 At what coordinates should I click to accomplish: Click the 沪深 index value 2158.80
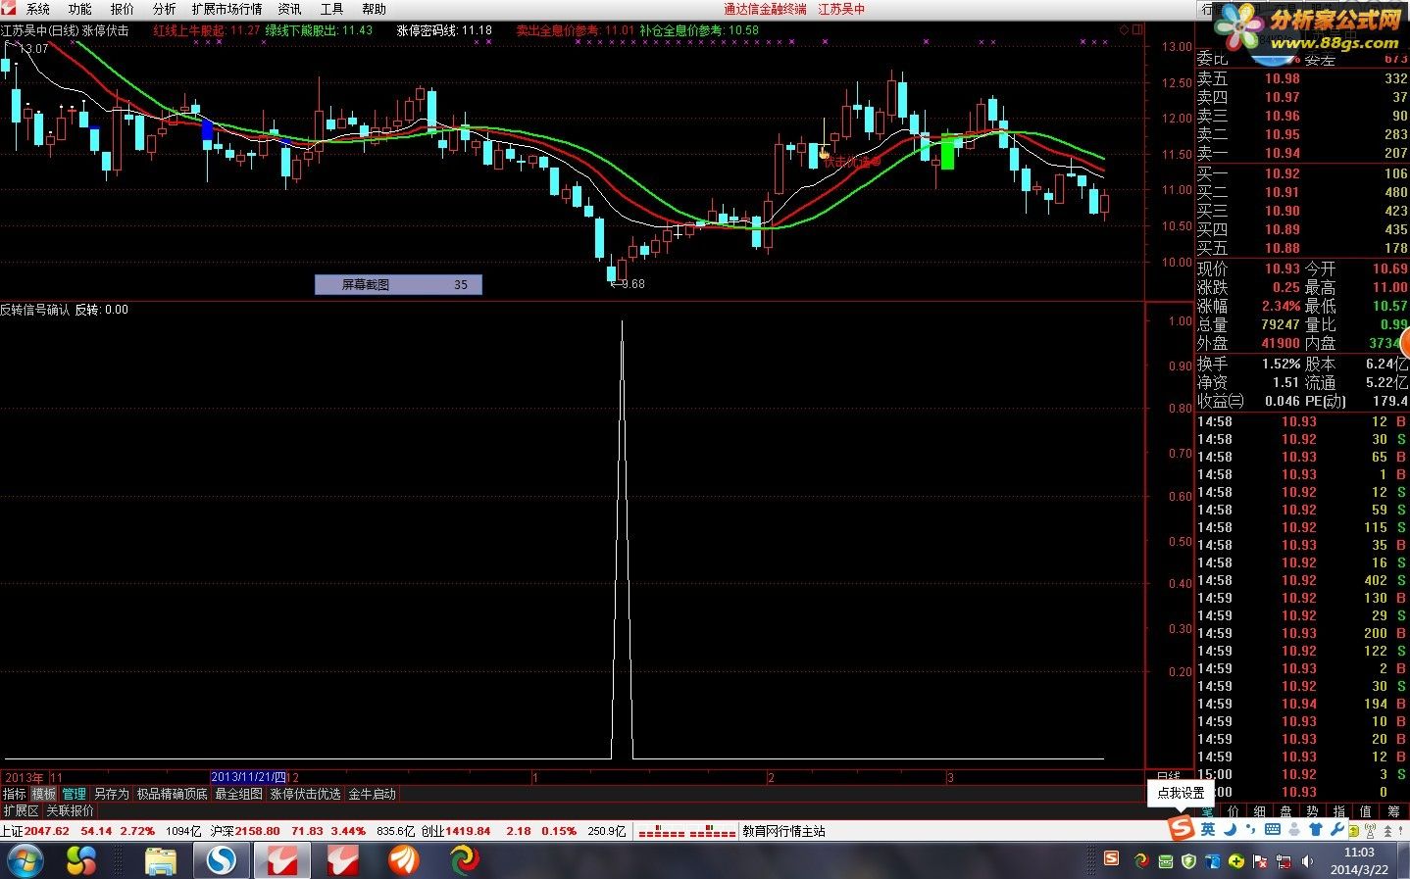click(x=258, y=831)
